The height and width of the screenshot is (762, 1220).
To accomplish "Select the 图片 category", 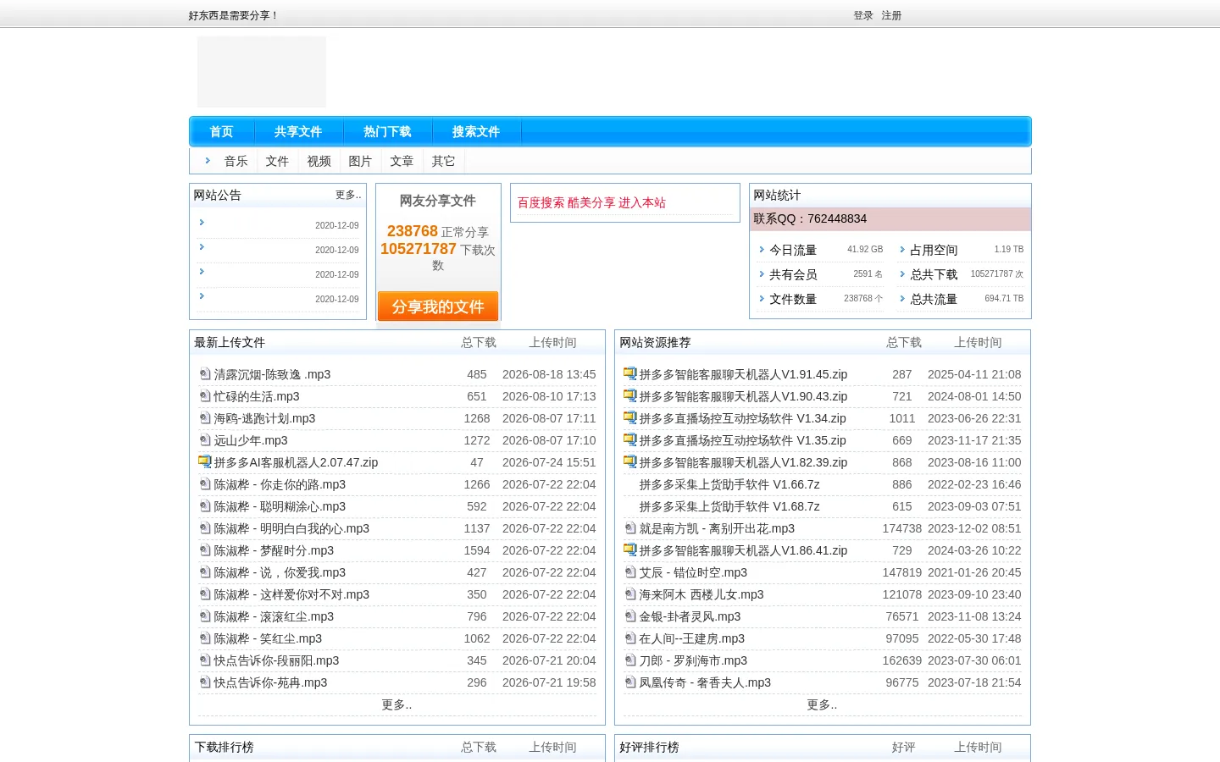I will coord(360,161).
